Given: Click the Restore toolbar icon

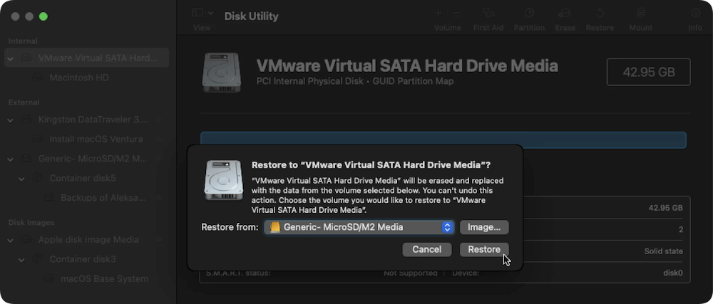Looking at the screenshot, I should [600, 13].
